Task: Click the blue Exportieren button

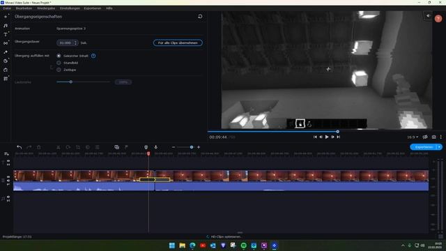Action: coord(424,147)
